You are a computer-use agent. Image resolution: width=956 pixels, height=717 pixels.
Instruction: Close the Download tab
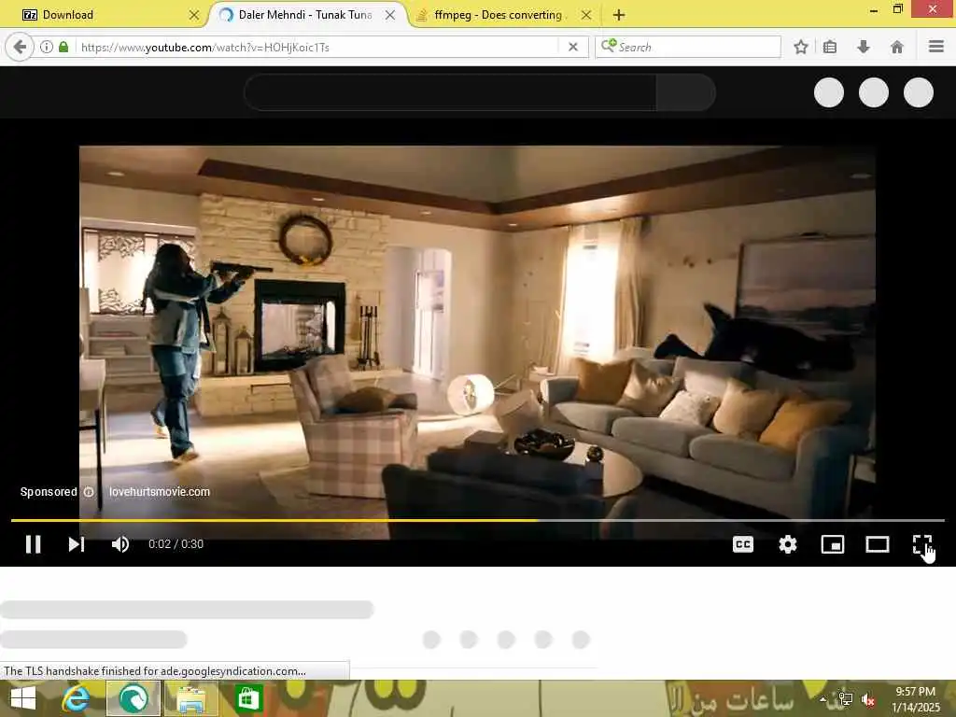[x=194, y=15]
